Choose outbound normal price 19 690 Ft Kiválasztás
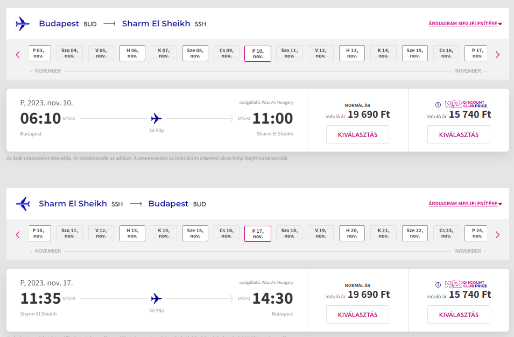The height and width of the screenshot is (337, 514). 357,134
